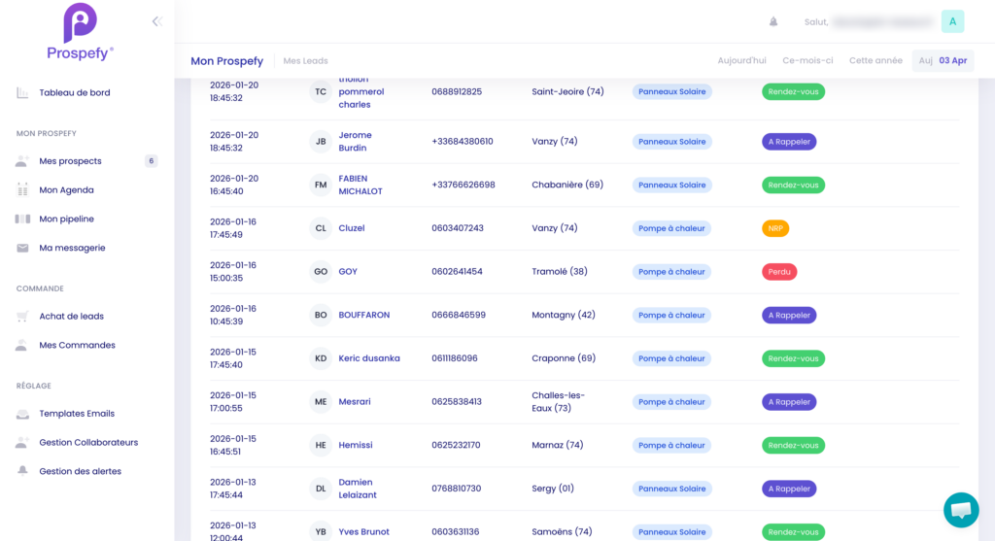Open the user avatar menu 'A'

(952, 21)
